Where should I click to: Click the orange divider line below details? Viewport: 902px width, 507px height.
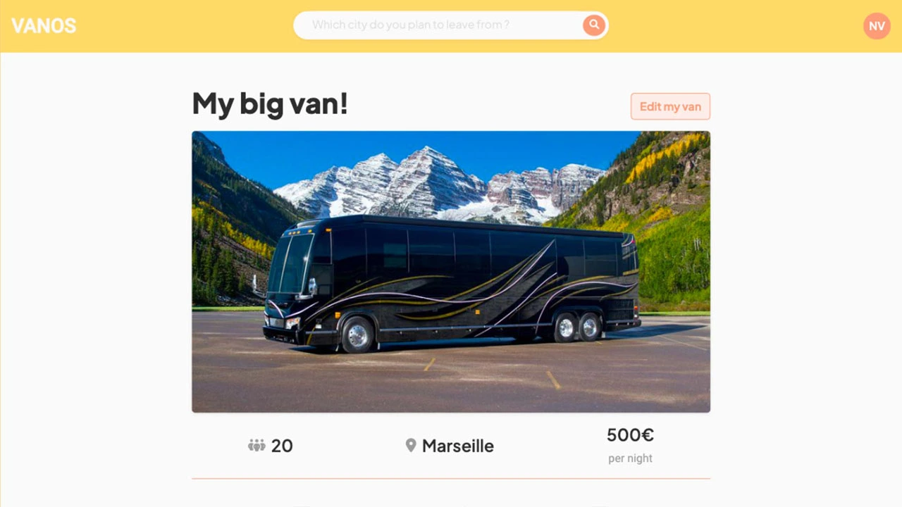(x=451, y=479)
